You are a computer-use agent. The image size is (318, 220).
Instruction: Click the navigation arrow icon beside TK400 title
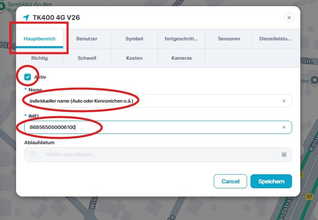pyautogui.click(x=26, y=18)
